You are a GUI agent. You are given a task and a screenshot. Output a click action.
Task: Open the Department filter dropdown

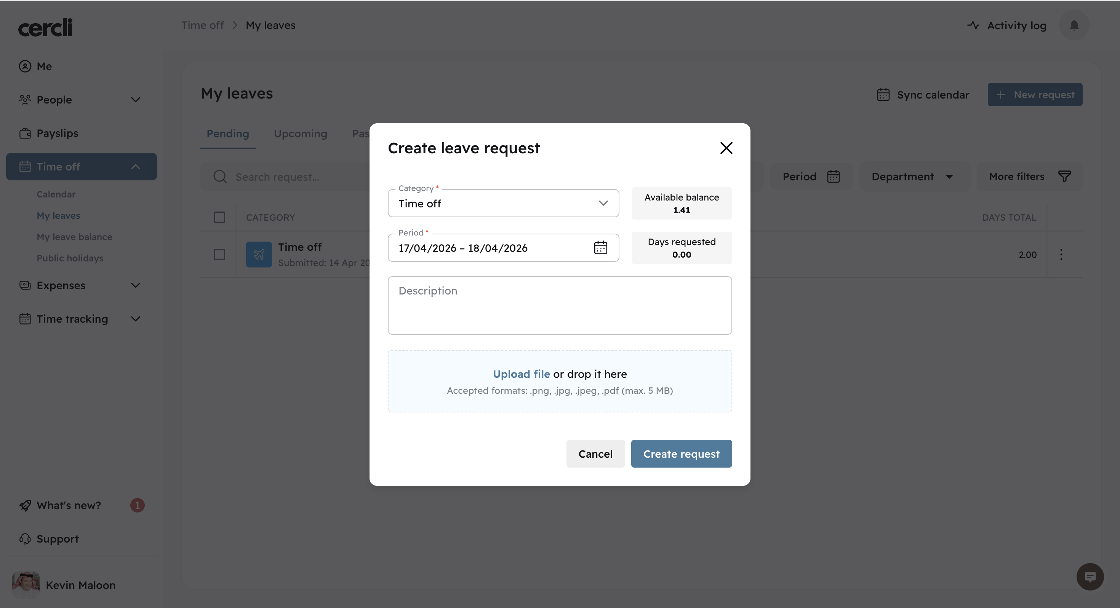click(913, 177)
